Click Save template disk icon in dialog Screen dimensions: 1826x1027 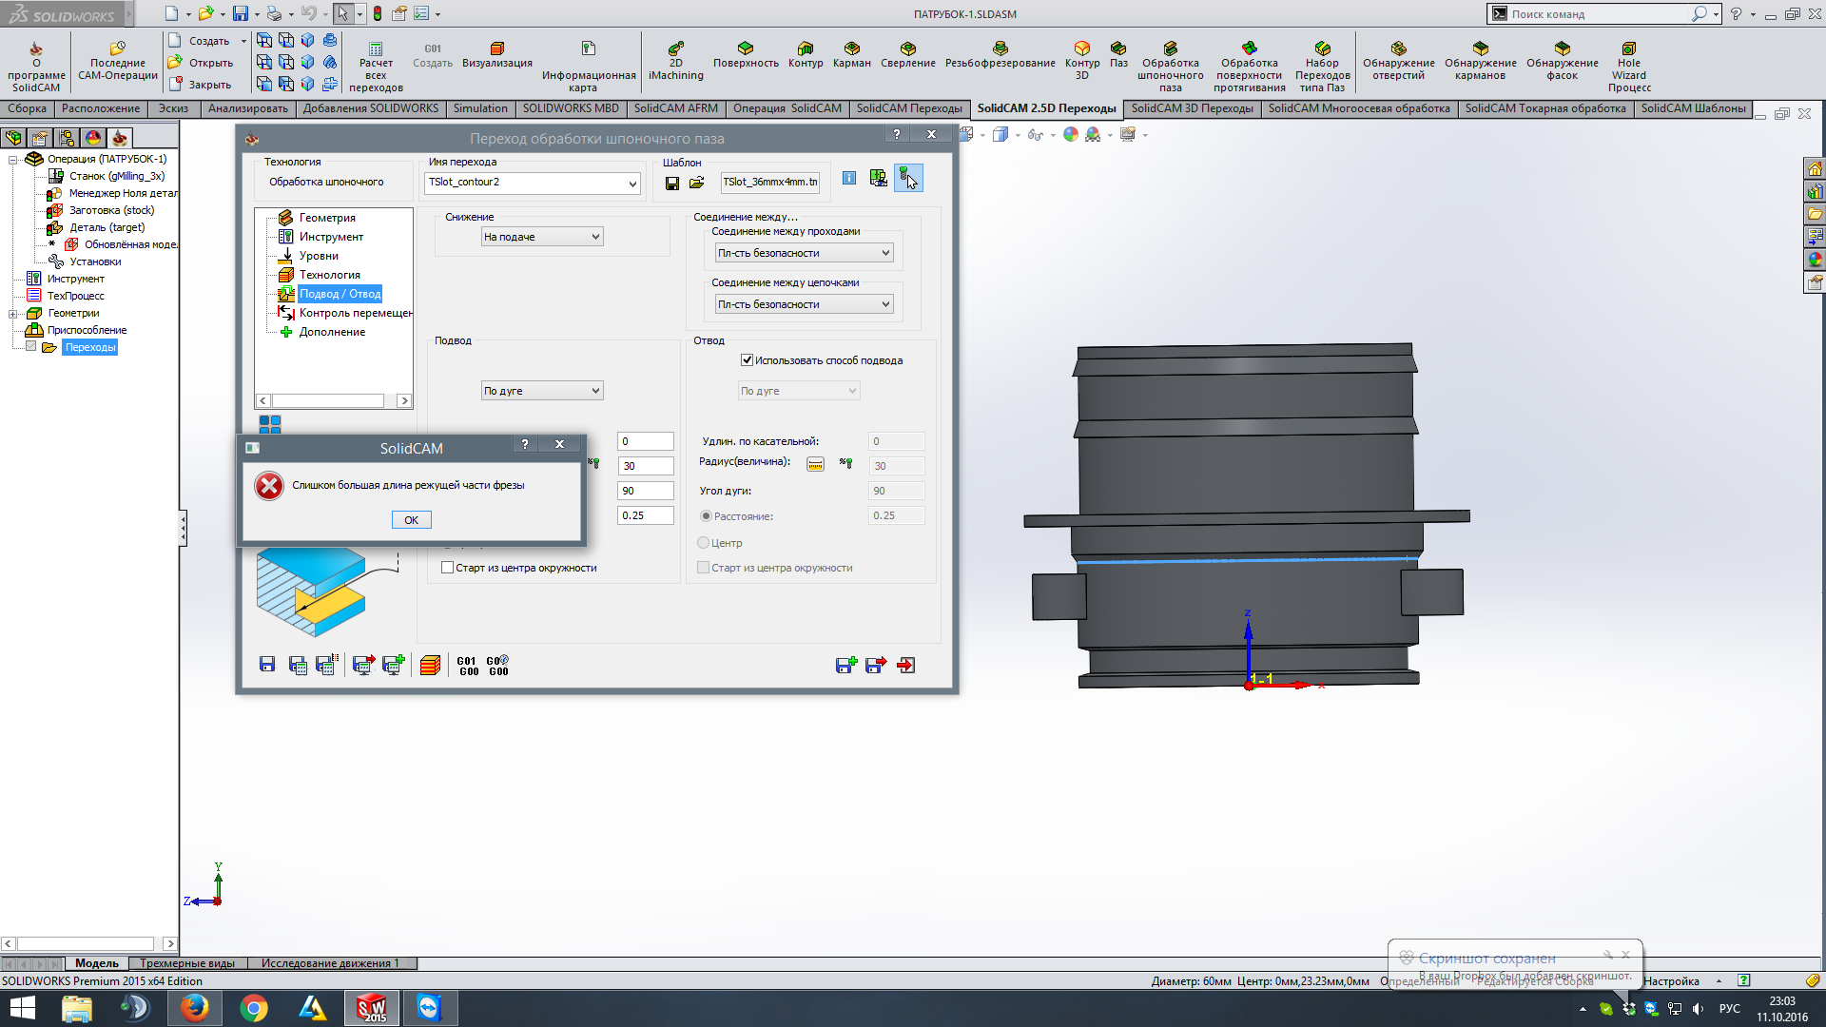pyautogui.click(x=672, y=183)
